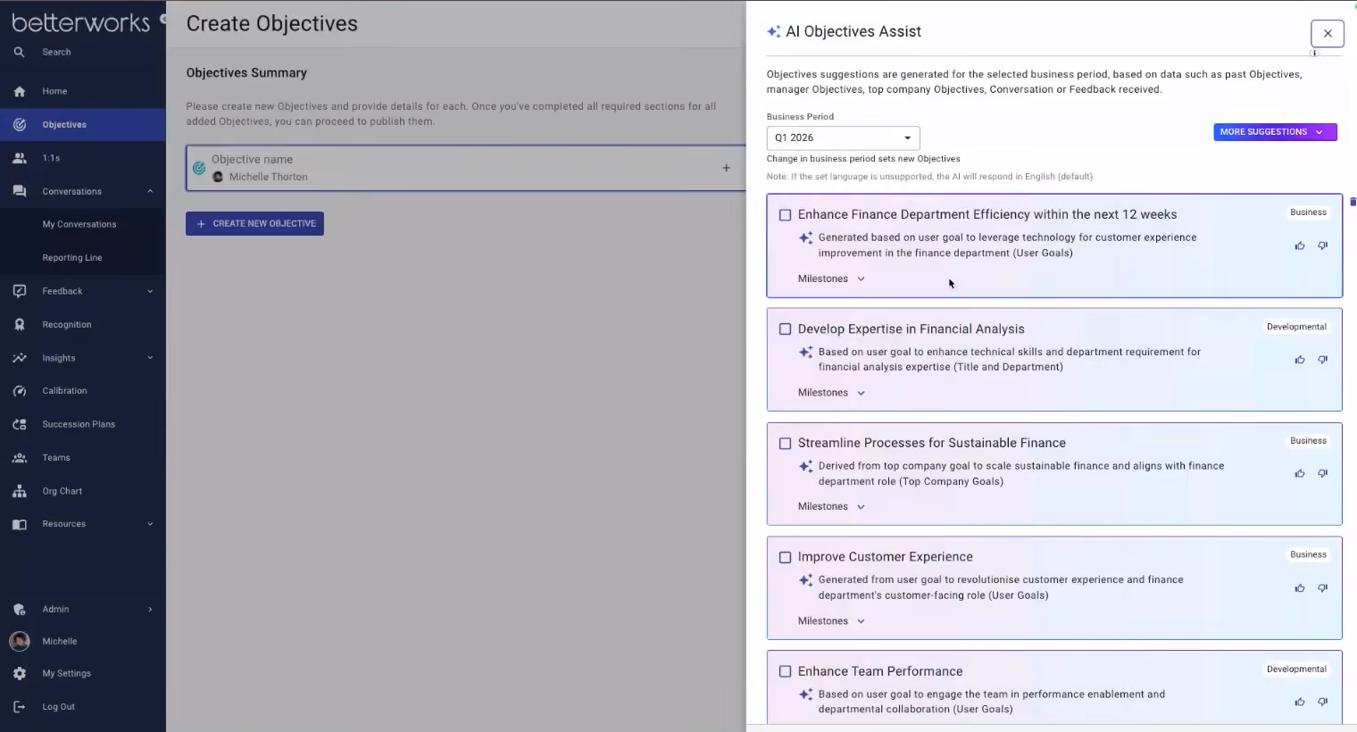
Task: Click the My Settings gear icon
Action: pos(20,674)
